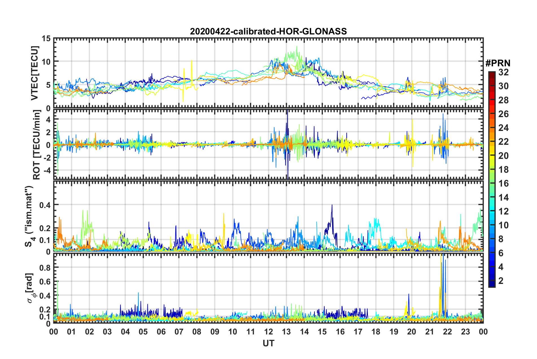Click the ROT [TECU/min] axis label
Image resolution: width=537 pixels, height=359 pixels.
[x=37, y=145]
